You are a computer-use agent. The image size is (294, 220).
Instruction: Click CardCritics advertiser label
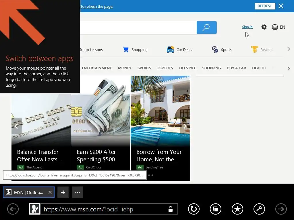pyautogui.click(x=94, y=167)
